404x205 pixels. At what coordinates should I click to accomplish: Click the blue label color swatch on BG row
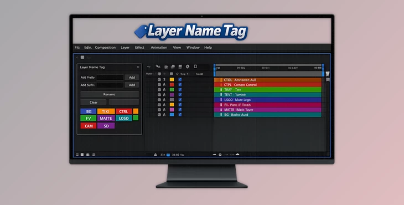(x=172, y=115)
